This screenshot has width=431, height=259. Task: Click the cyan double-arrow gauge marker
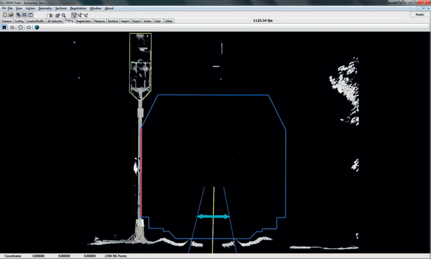coord(214,216)
